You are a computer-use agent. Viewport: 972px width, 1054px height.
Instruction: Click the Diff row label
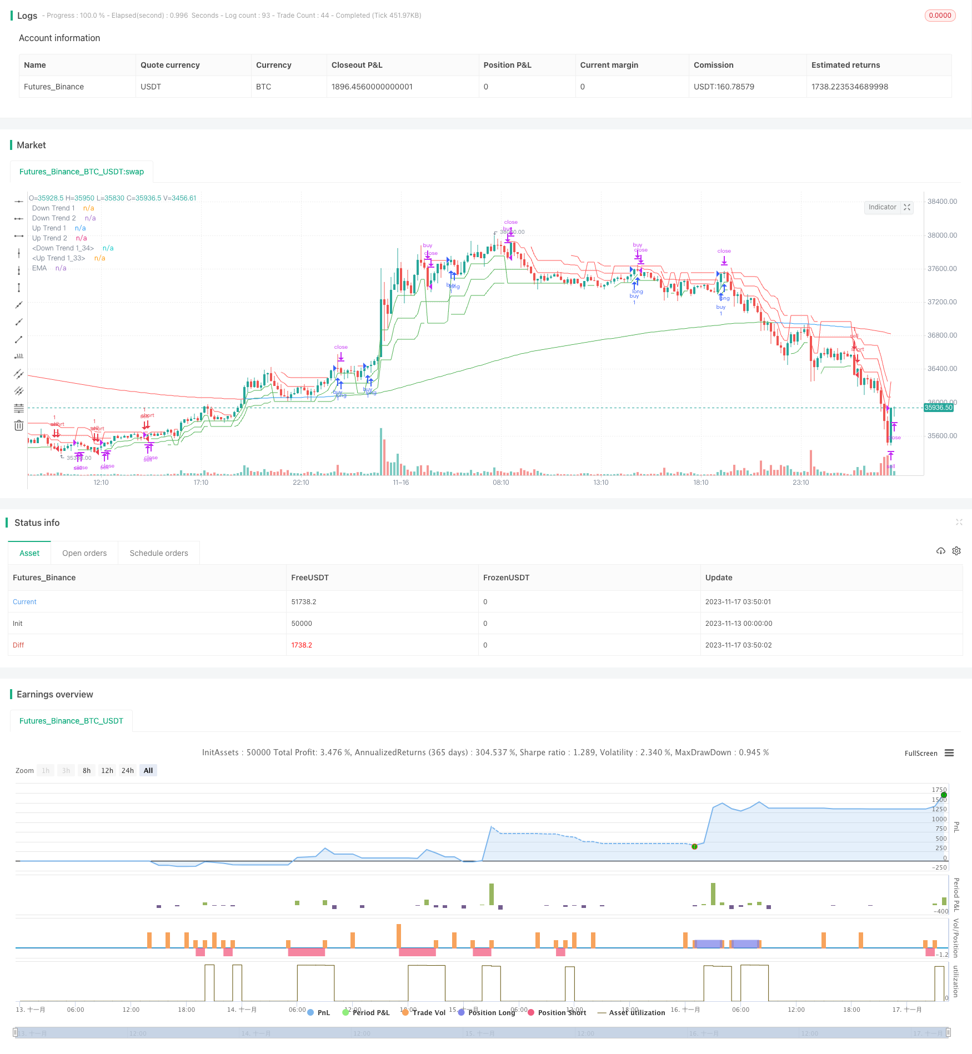tap(18, 645)
